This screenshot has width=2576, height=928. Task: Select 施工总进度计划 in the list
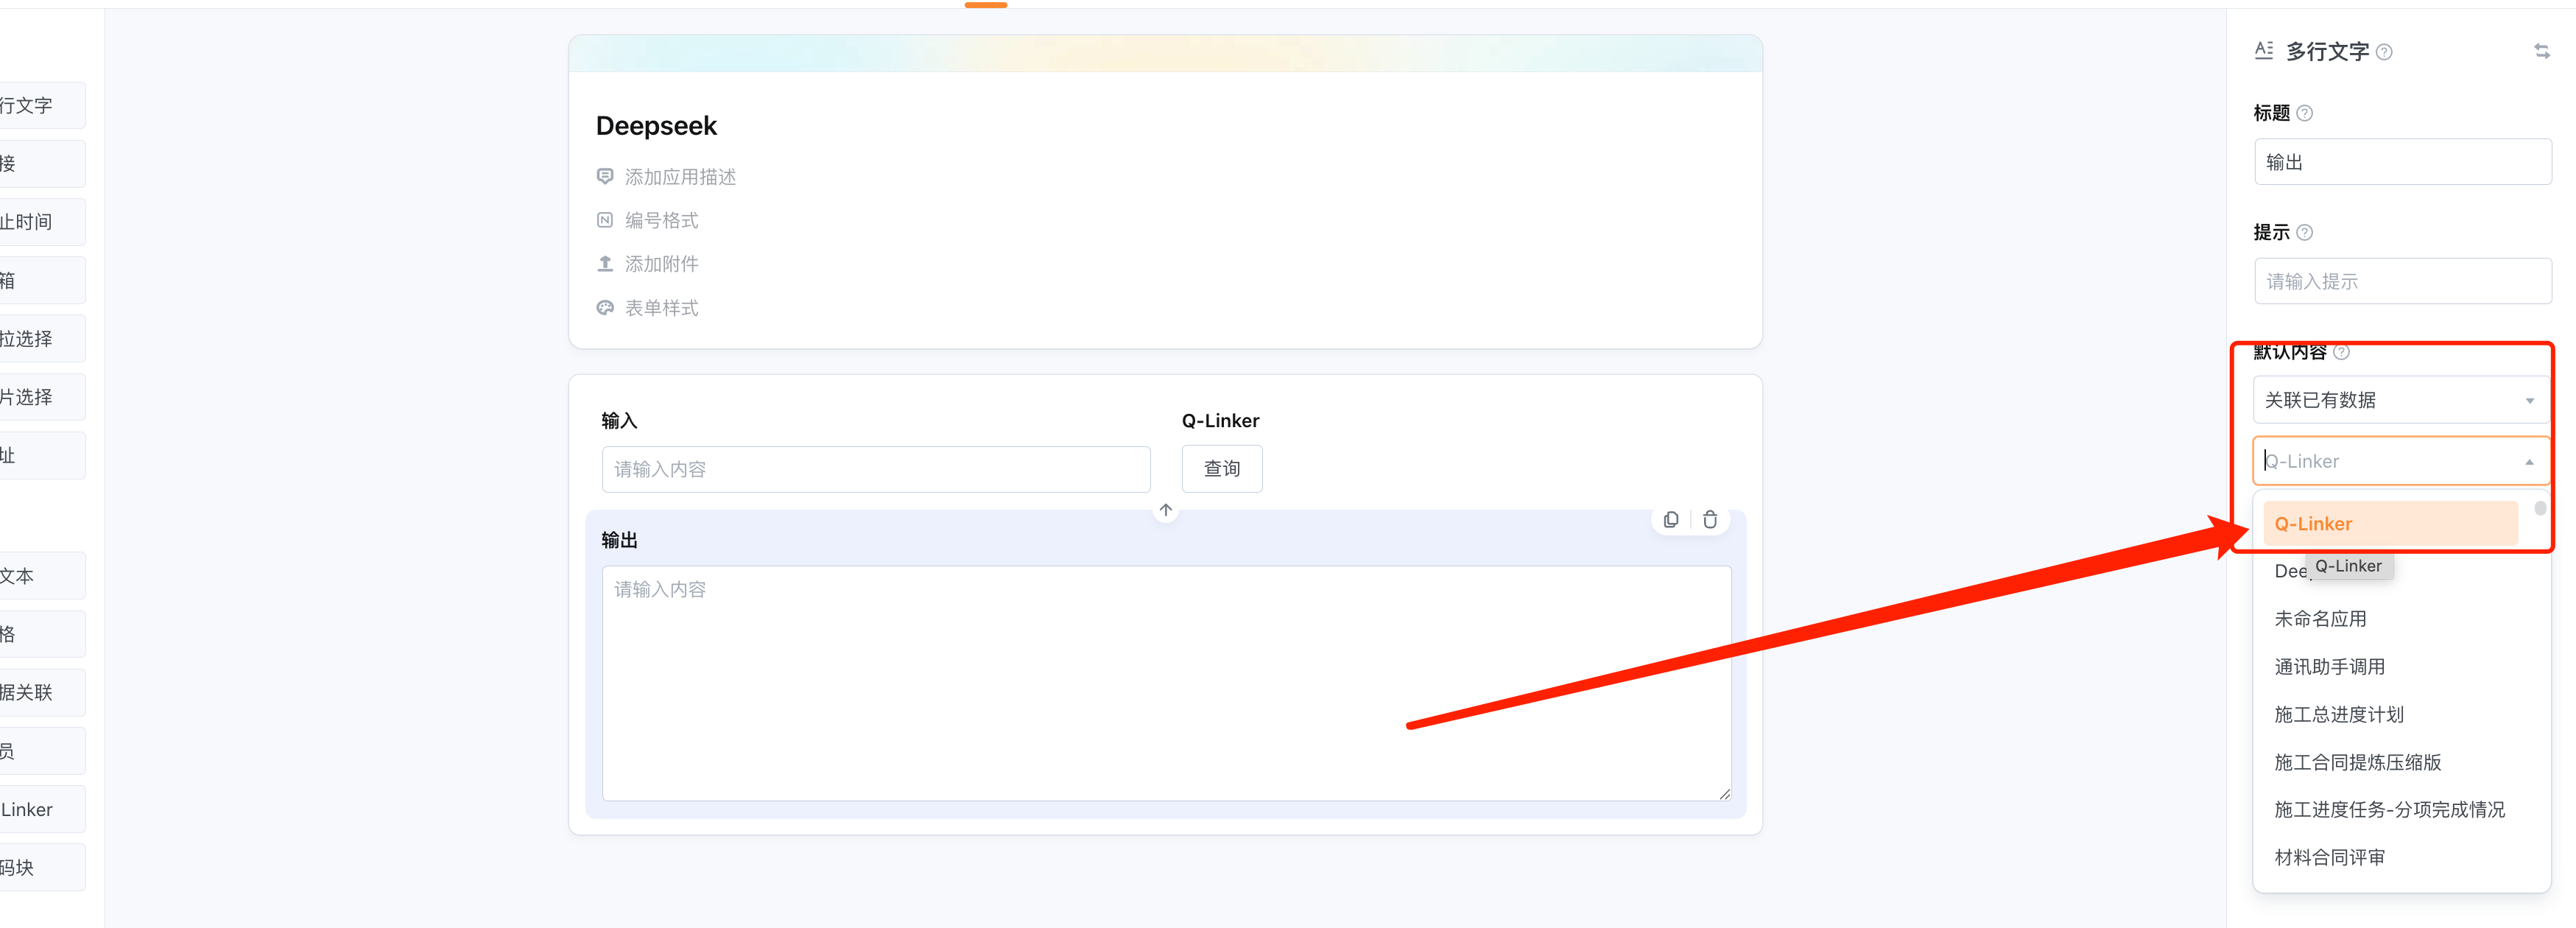point(2339,715)
